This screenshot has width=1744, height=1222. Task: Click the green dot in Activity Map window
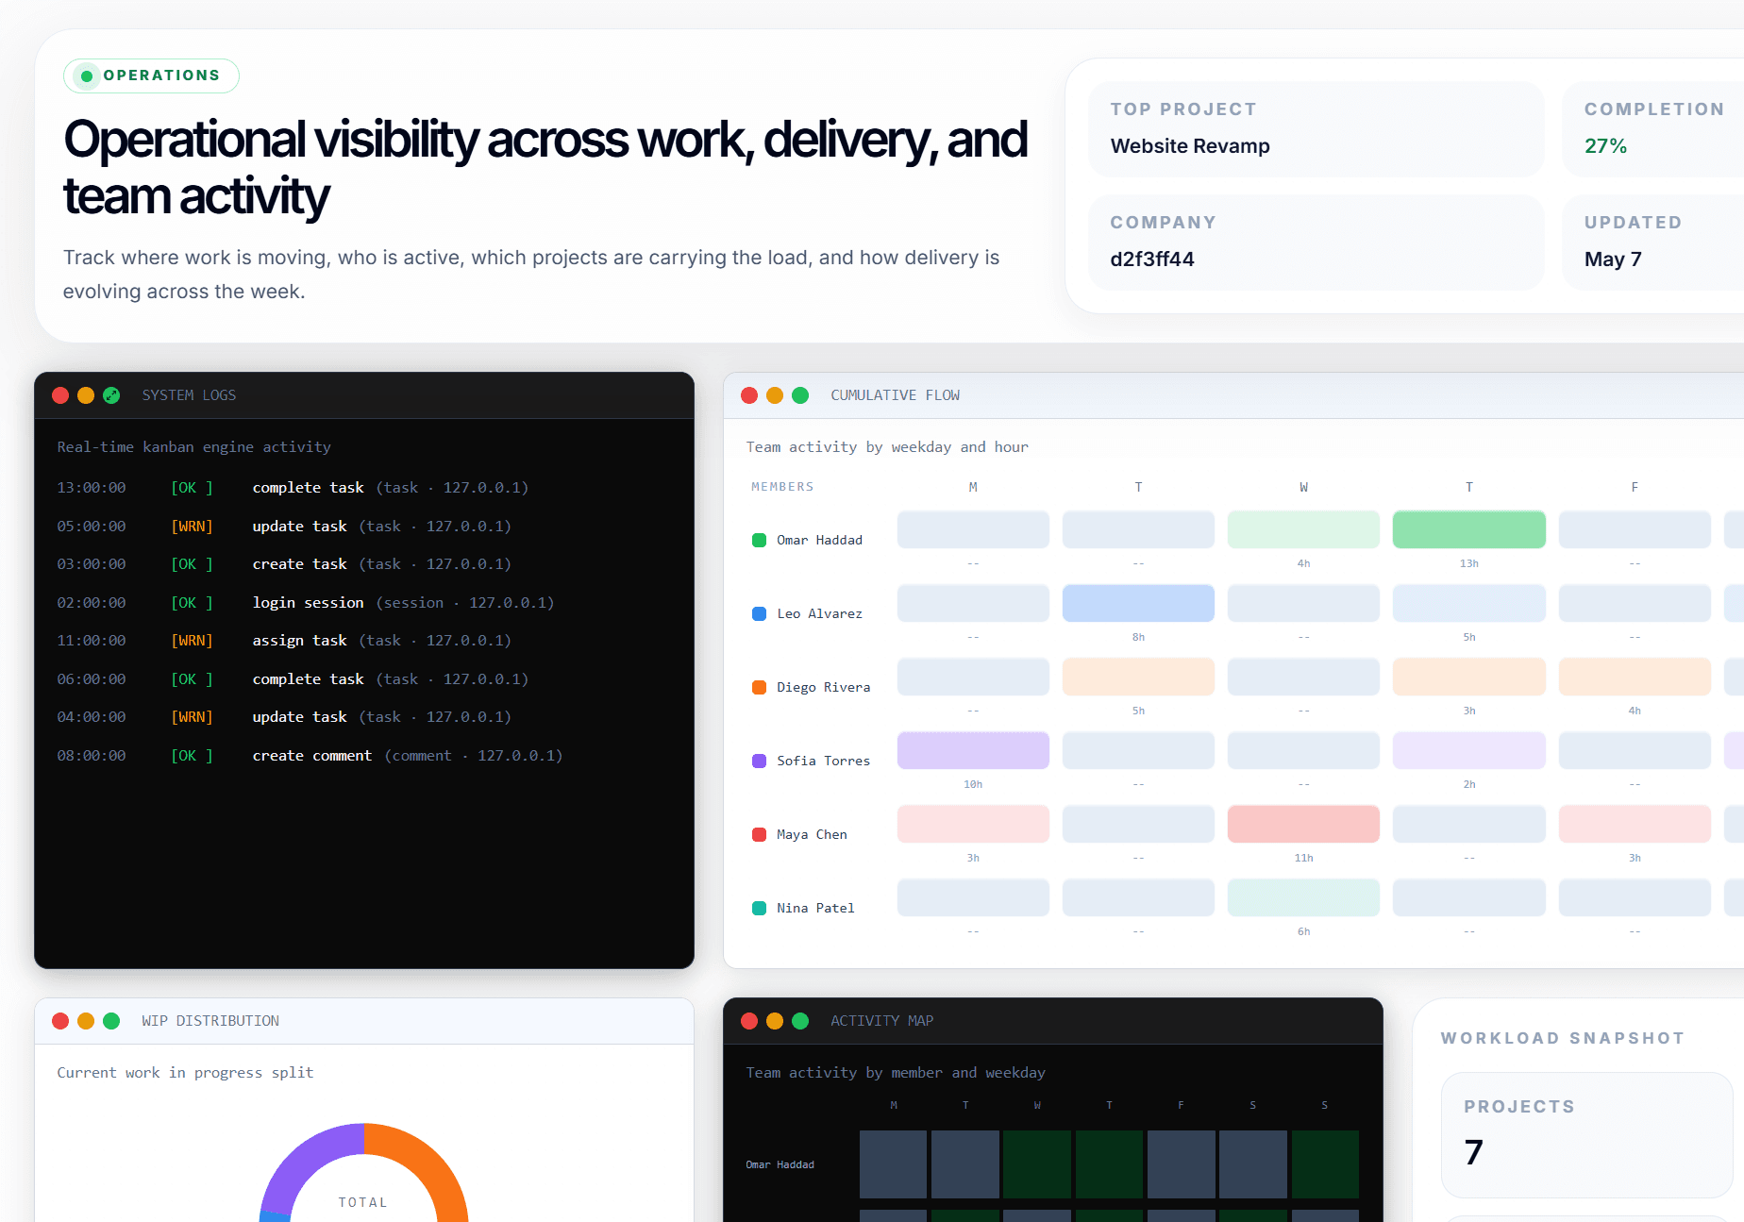click(800, 1021)
